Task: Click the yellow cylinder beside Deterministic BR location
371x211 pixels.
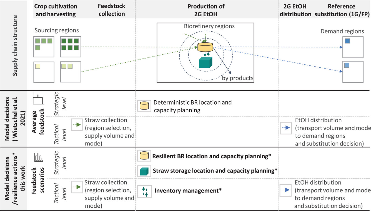Action: tap(144, 105)
